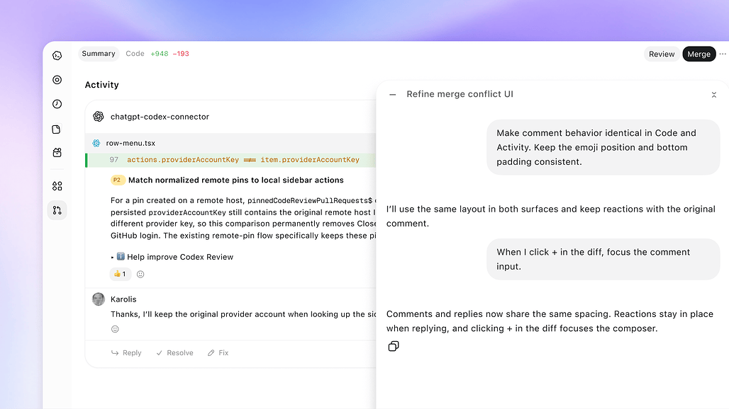The width and height of the screenshot is (729, 409).
Task: Click the -193 deletions count
Action: tap(181, 54)
